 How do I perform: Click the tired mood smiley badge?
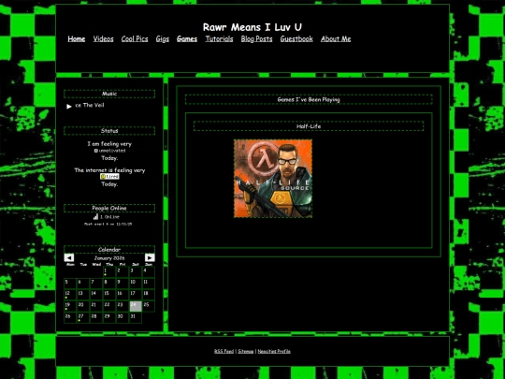[109, 176]
